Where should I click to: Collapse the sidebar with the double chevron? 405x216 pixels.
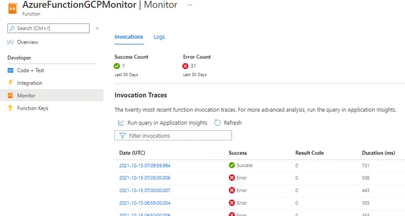(97, 29)
